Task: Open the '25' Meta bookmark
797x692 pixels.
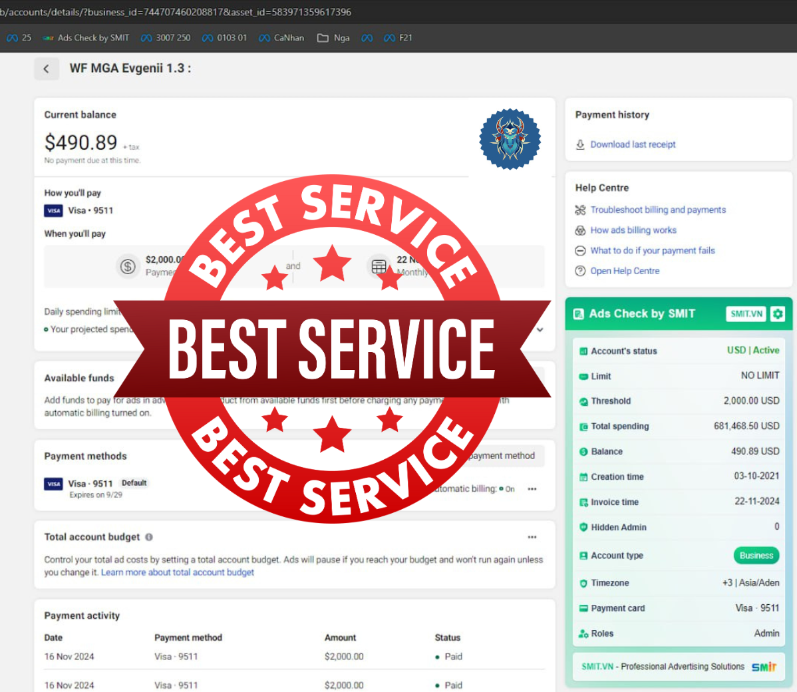Action: pyautogui.click(x=19, y=38)
